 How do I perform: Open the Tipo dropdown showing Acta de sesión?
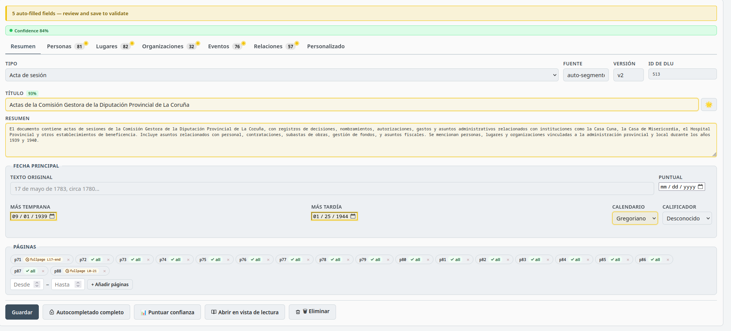(282, 75)
